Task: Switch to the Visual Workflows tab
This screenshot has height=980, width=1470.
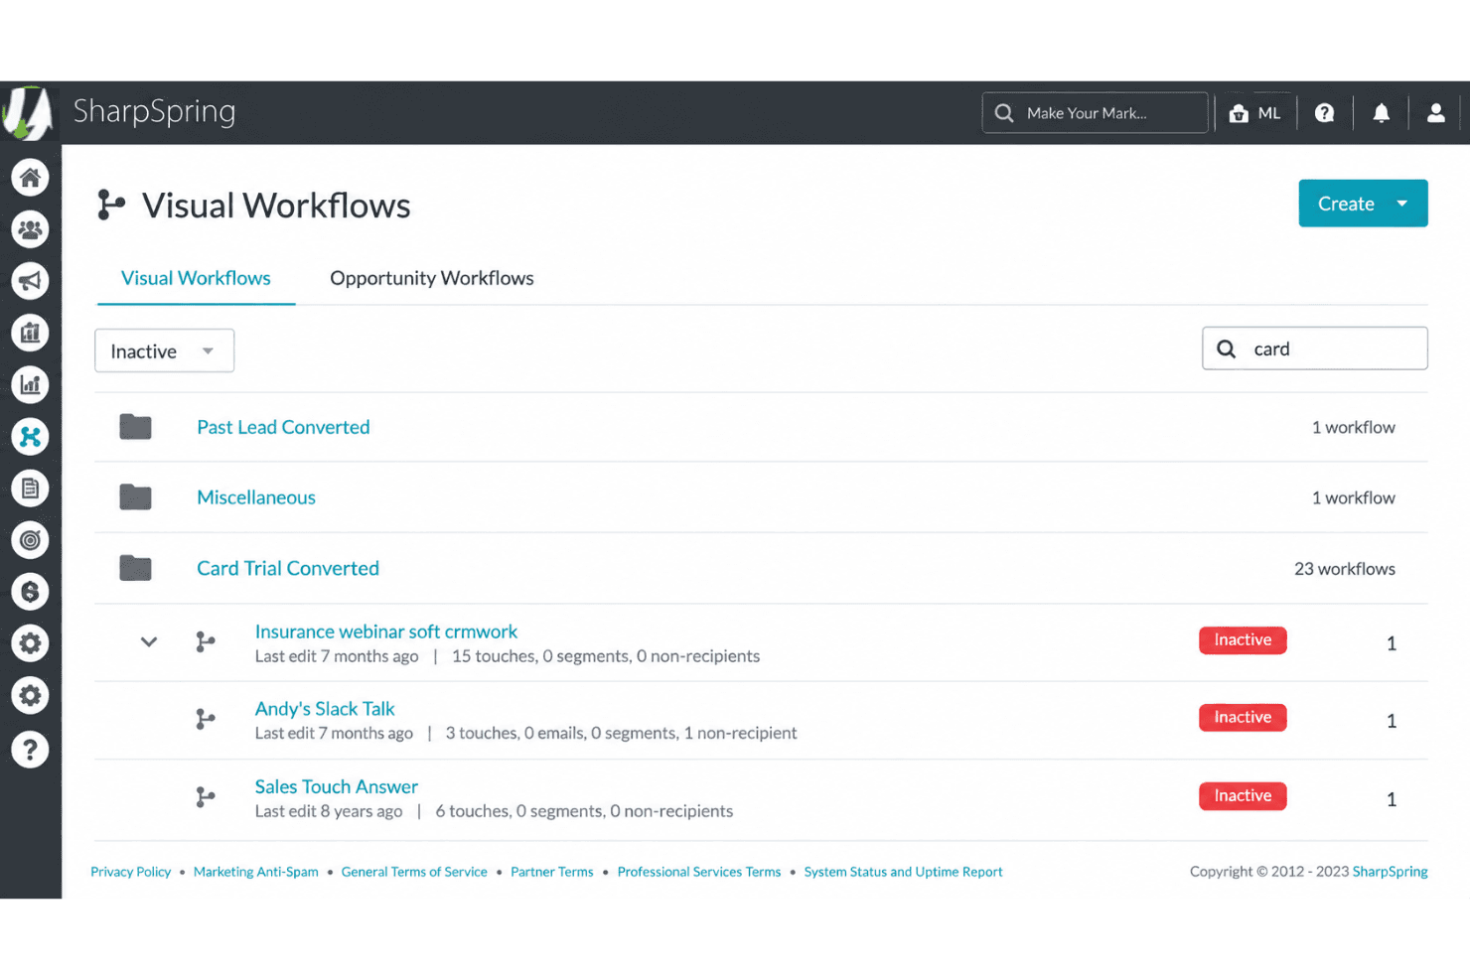Action: pos(196,278)
